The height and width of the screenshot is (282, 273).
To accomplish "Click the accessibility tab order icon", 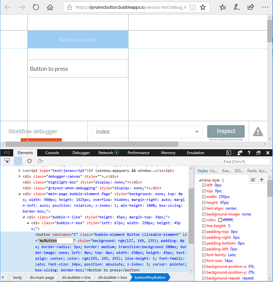I will tap(40, 161).
